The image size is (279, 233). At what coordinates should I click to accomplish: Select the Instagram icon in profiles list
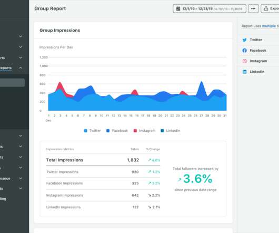245,61
